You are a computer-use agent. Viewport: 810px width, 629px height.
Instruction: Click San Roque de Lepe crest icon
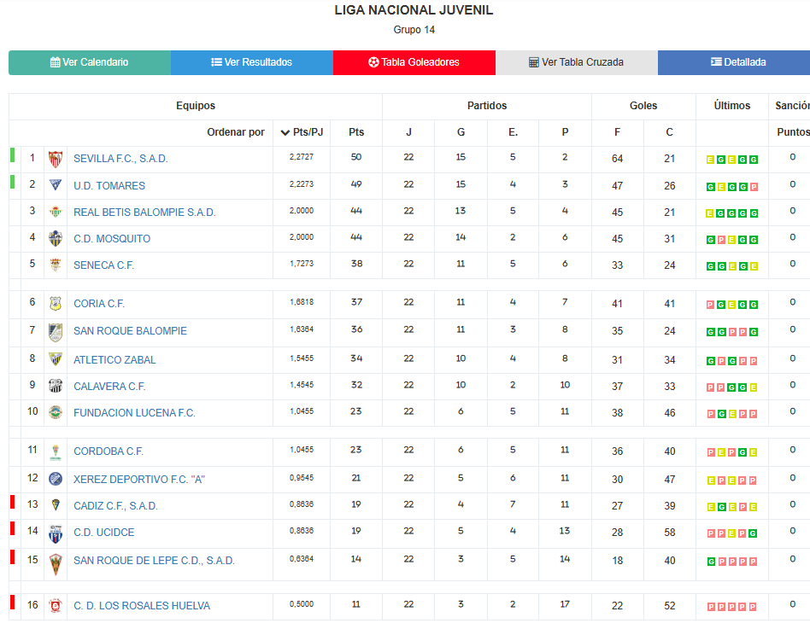tap(56, 564)
